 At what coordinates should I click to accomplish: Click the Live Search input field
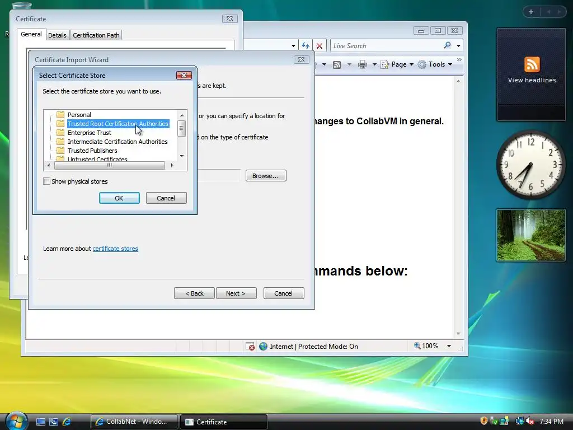(386, 46)
